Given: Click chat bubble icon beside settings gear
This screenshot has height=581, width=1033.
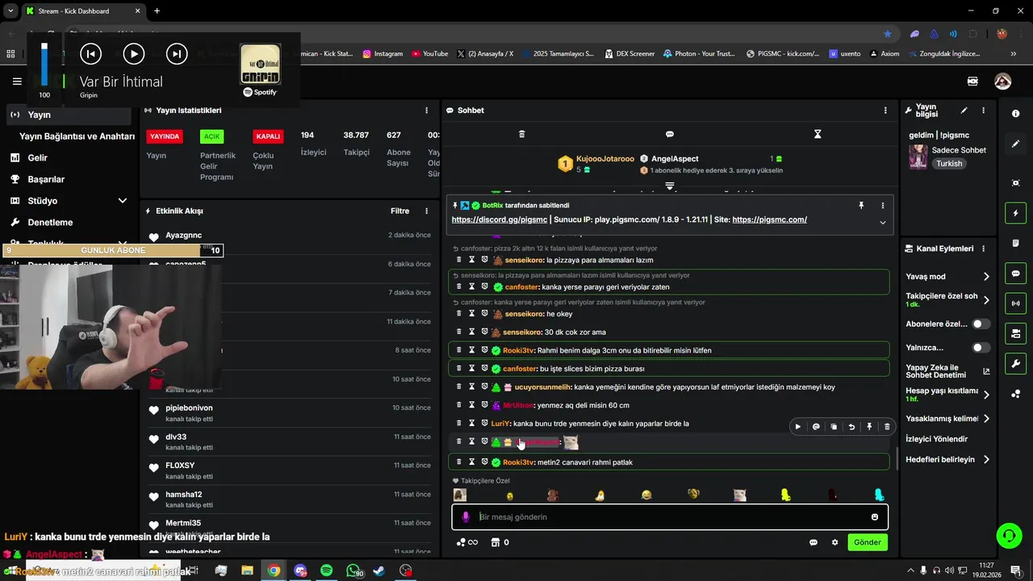Looking at the screenshot, I should coord(813,542).
